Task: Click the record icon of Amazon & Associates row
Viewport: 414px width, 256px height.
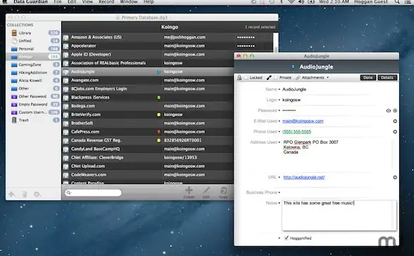Action: pyautogui.click(x=65, y=37)
